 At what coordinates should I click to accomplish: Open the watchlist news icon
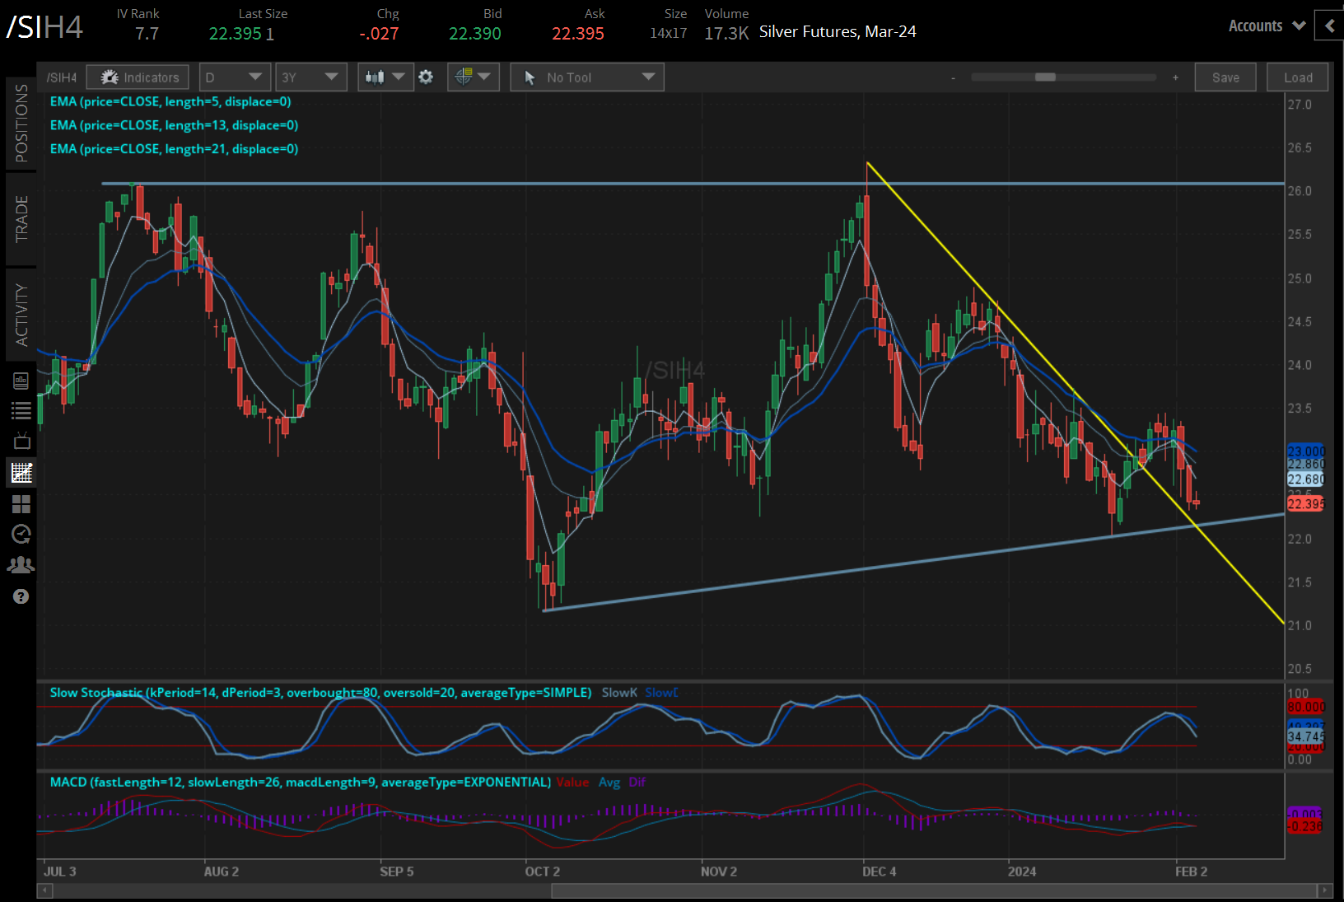click(21, 380)
